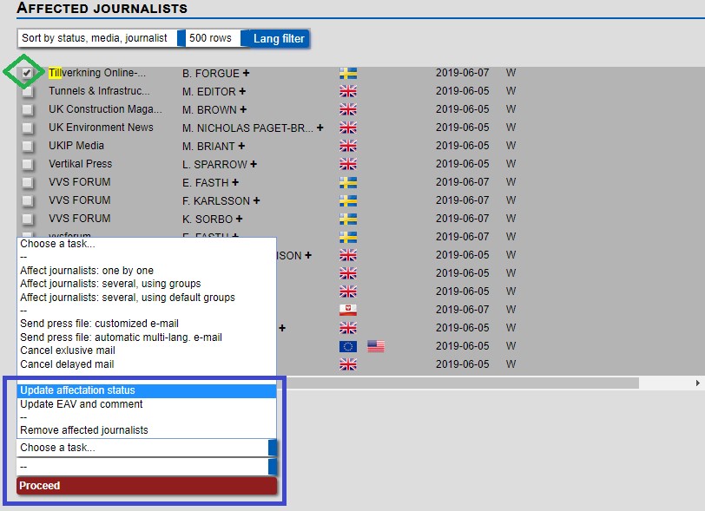Click the horizontal scrollbar right arrow
The image size is (705, 511).
[699, 383]
